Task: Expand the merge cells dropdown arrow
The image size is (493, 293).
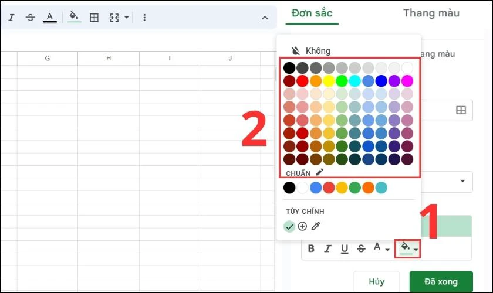Action: [x=126, y=17]
